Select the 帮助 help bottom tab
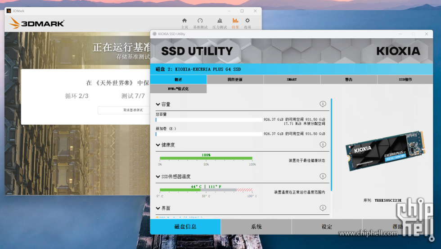This screenshot has height=249, width=441. pos(397,226)
